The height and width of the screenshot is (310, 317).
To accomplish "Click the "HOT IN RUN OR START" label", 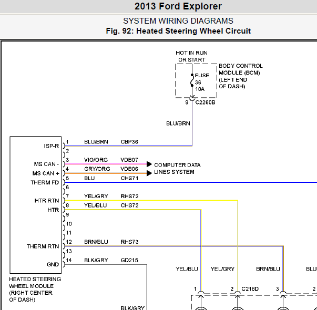I will coord(191,56).
